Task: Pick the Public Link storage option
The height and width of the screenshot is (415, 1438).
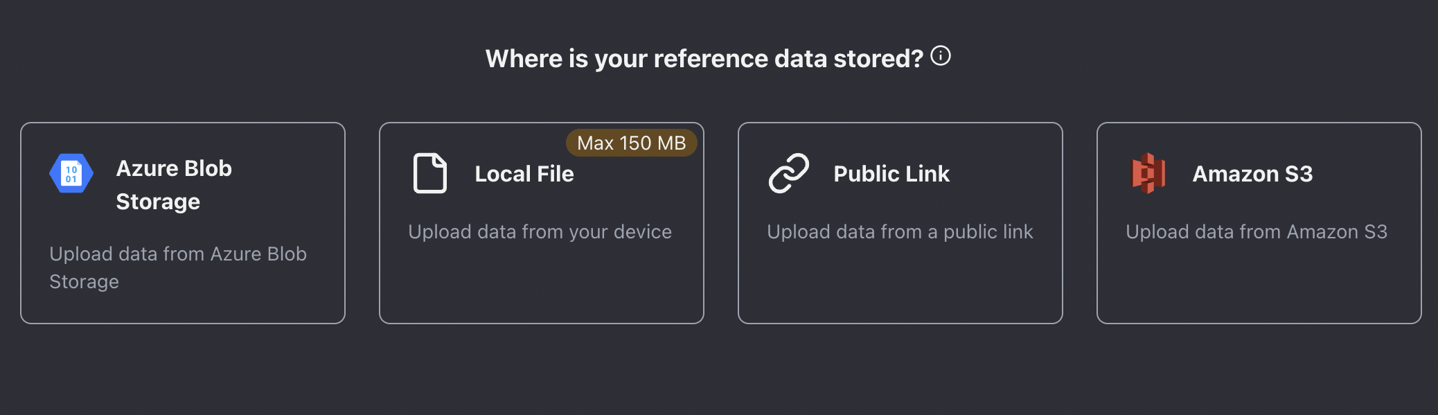Action: (x=900, y=222)
